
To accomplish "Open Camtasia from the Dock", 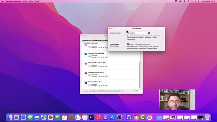I will 143,117.
